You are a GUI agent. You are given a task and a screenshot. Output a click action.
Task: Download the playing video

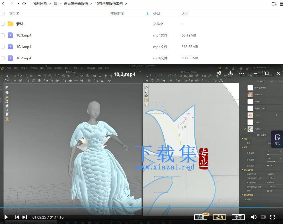pyautogui.click(x=231, y=73)
